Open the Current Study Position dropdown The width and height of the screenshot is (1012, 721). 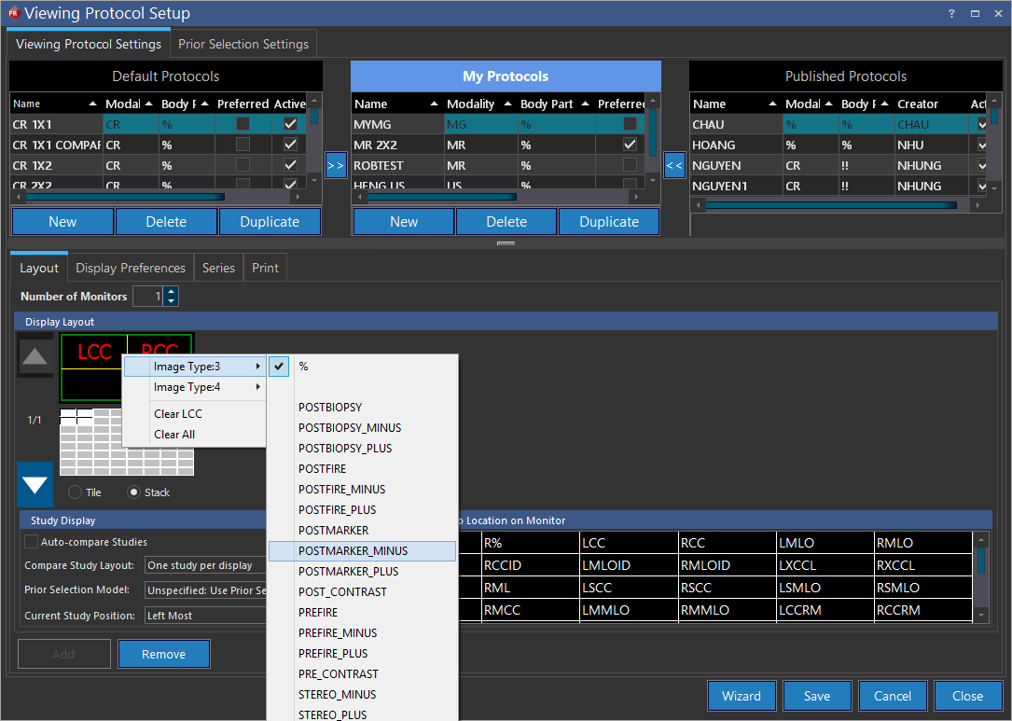[x=205, y=616]
